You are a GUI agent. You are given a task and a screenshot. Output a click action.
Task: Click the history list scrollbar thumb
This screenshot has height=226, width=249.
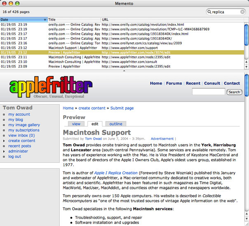coord(247,35)
